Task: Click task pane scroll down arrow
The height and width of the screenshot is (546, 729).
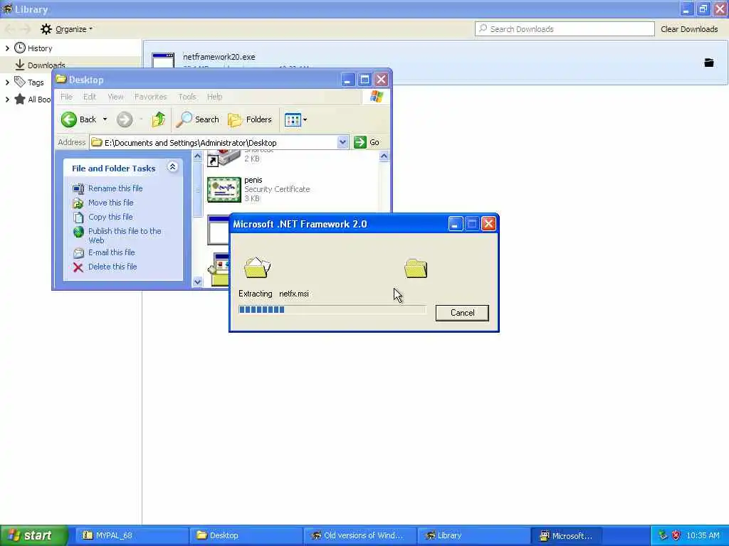Action: (197, 282)
